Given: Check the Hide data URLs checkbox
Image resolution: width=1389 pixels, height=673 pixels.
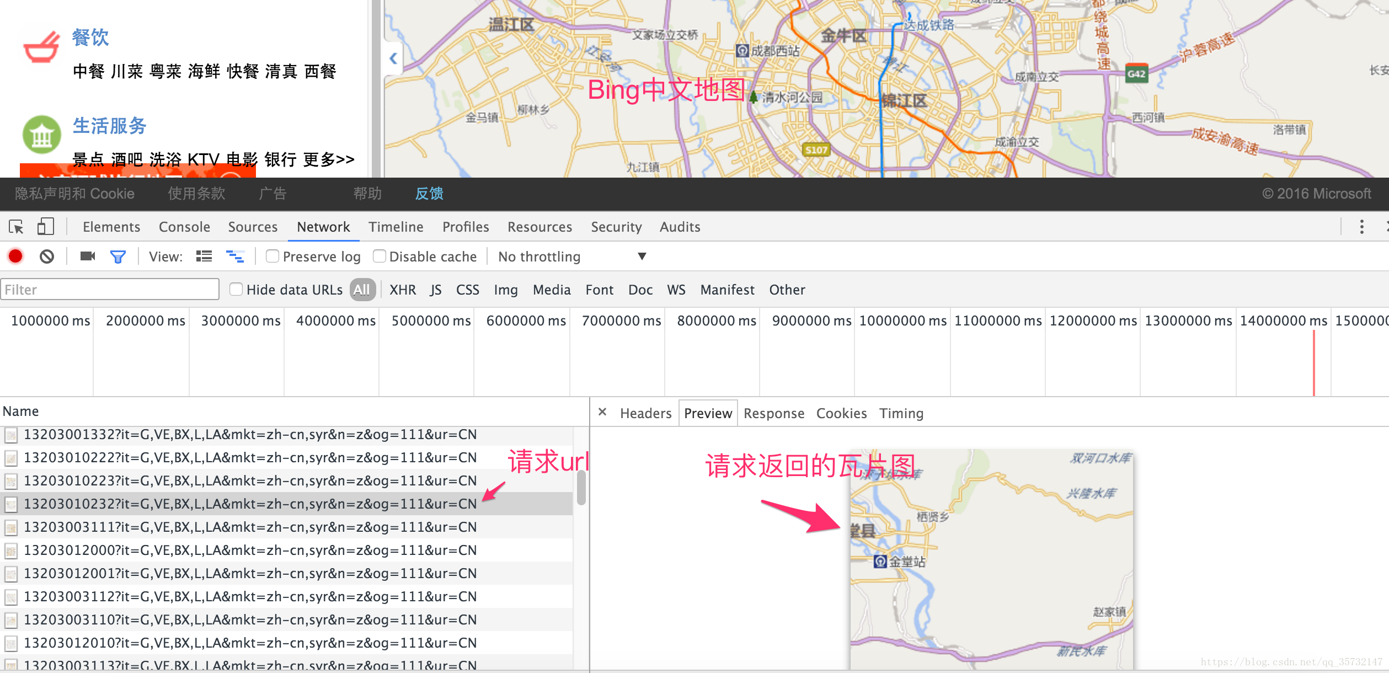Looking at the screenshot, I should pyautogui.click(x=236, y=289).
